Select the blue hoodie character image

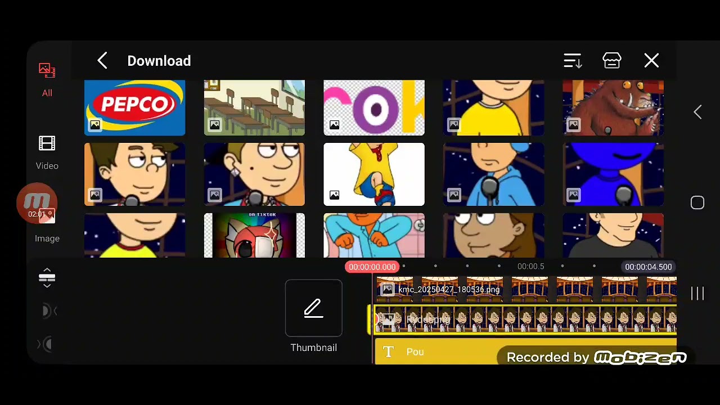tap(494, 174)
